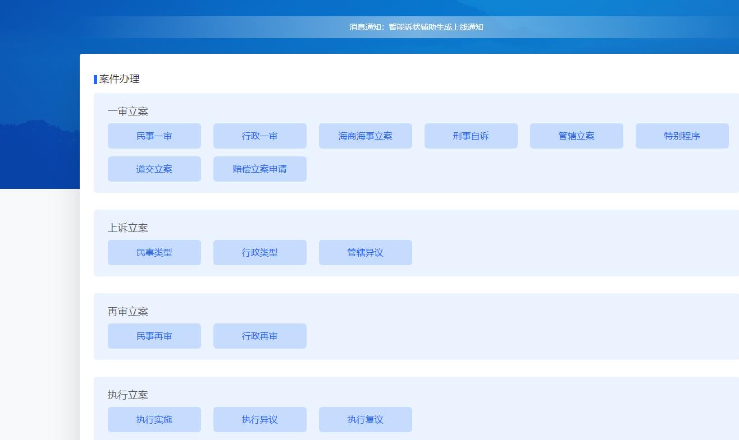This screenshot has height=440, width=739.
Task: Open 民事再审 retrial filing
Action: (x=154, y=336)
